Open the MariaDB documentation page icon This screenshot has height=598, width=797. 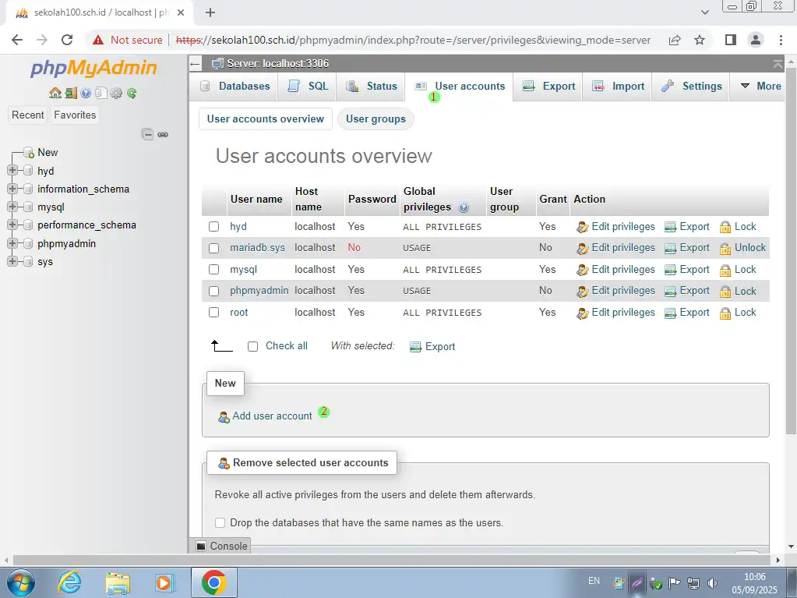click(101, 93)
